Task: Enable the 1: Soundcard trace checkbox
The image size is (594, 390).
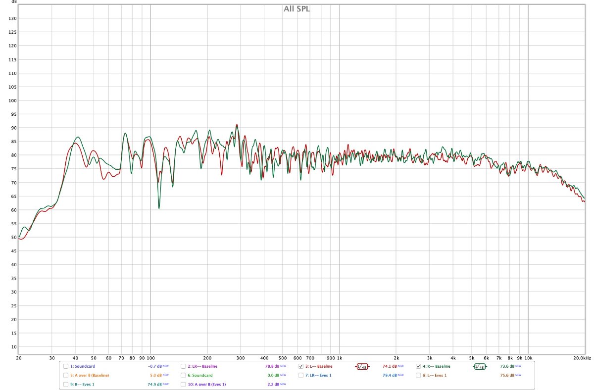Action: point(66,367)
